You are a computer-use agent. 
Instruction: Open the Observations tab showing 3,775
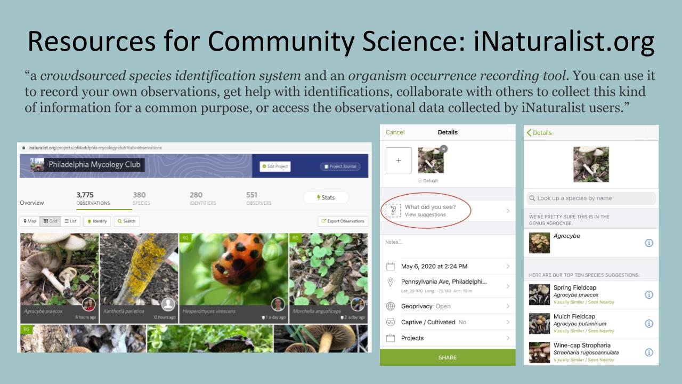click(x=93, y=198)
